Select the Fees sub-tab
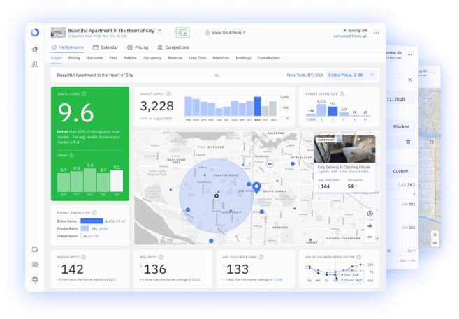 tap(113, 58)
